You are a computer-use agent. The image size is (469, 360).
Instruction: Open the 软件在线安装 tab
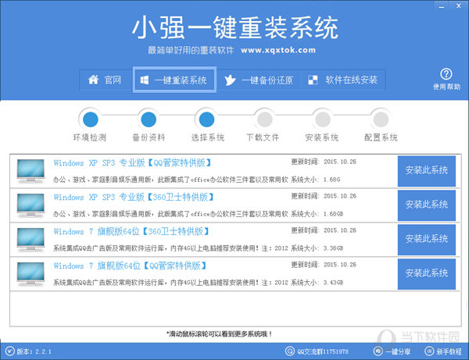[343, 80]
